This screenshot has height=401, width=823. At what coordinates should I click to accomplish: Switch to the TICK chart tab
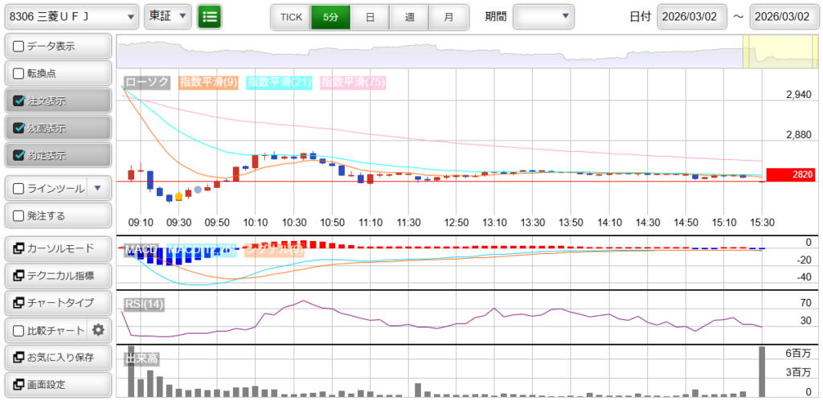291,16
